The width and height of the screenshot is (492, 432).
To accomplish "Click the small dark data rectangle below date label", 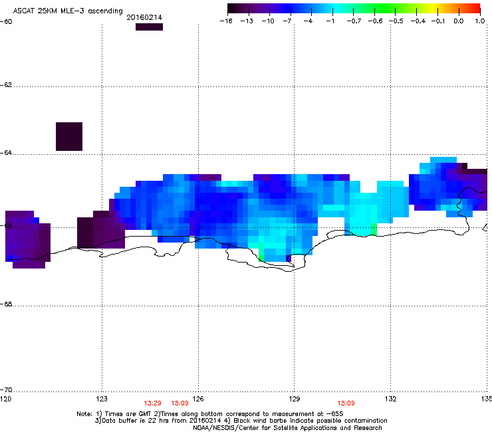I will 149,27.
